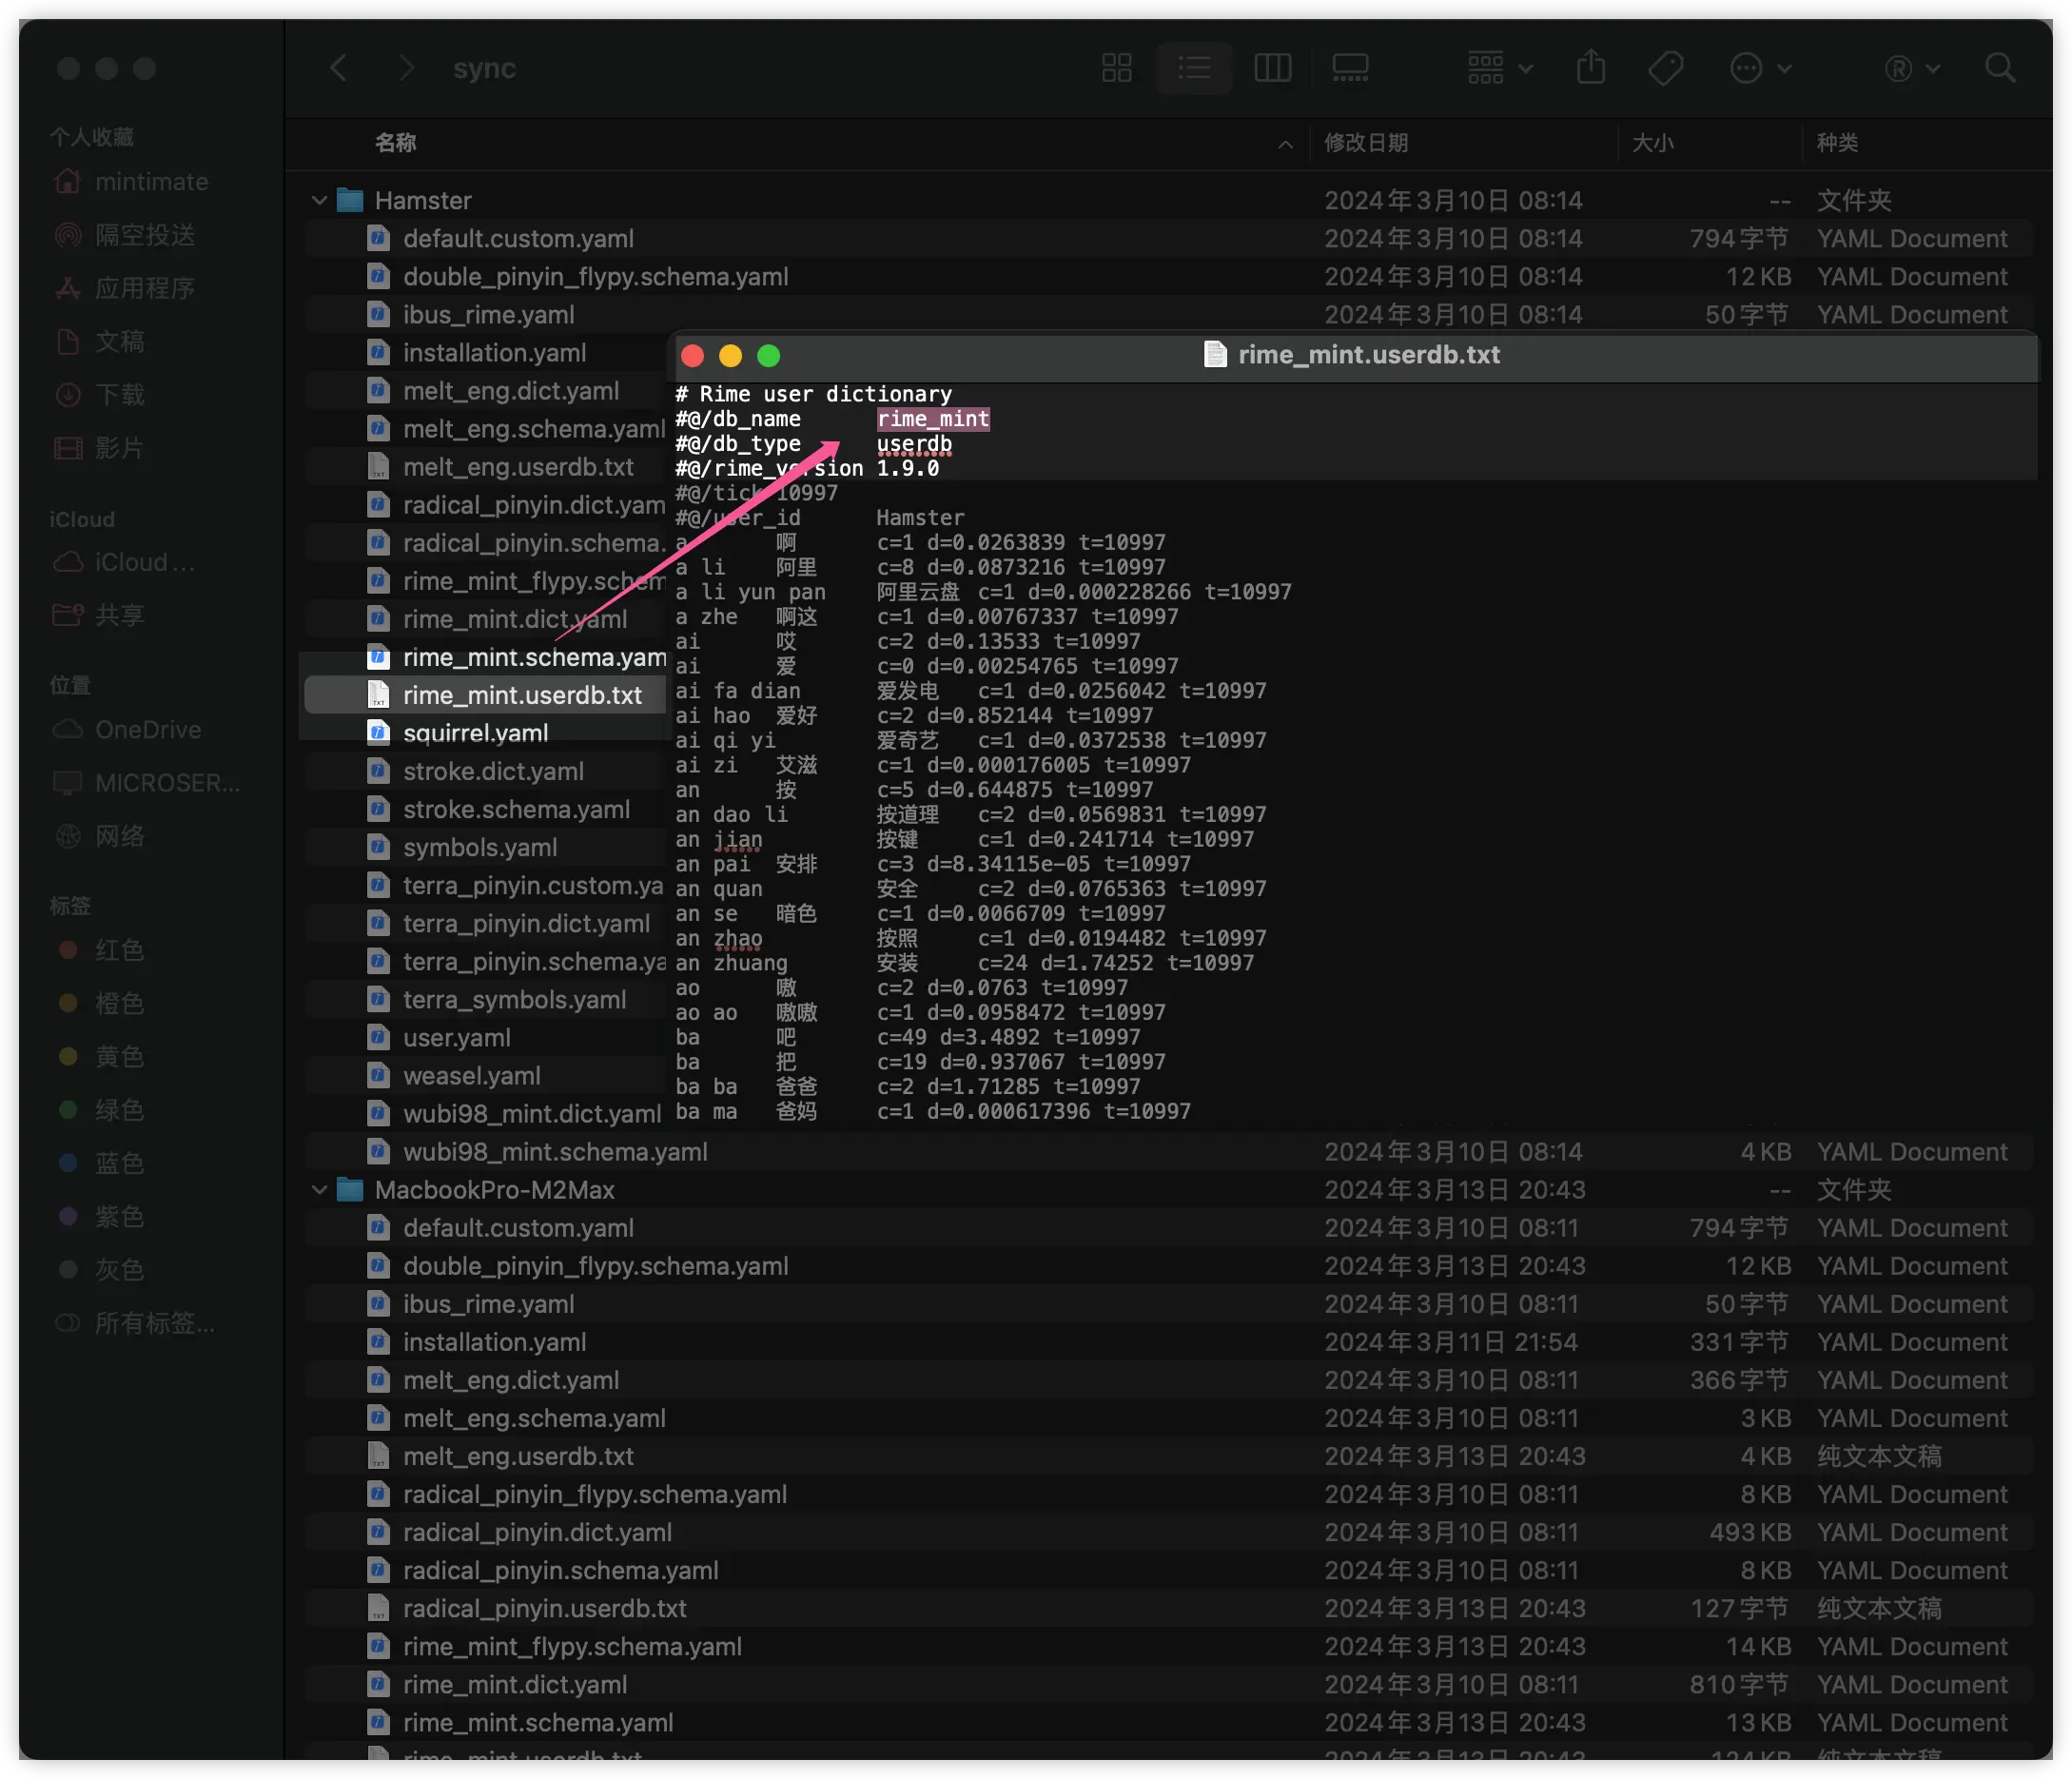Image resolution: width=2072 pixels, height=1779 pixels.
Task: Open mintimate home in sidebar
Action: (150, 182)
